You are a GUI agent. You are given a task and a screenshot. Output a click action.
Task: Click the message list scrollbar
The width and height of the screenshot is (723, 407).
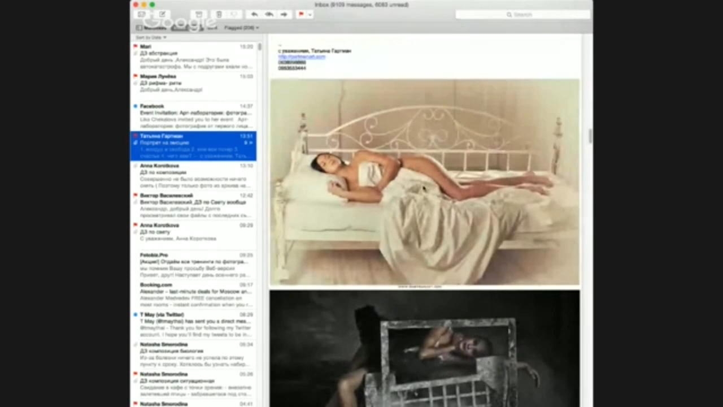[x=259, y=47]
